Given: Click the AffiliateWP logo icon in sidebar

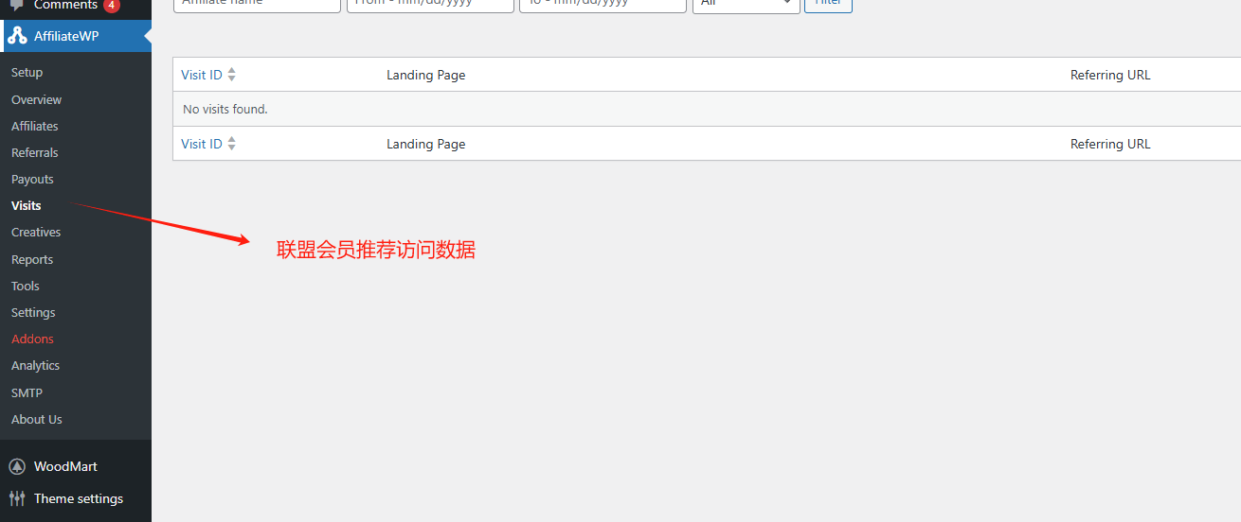Looking at the screenshot, I should [17, 36].
